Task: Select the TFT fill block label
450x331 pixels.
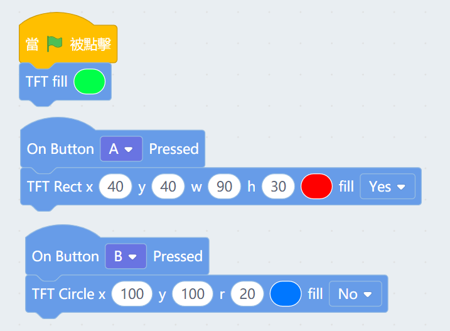Action: [46, 82]
